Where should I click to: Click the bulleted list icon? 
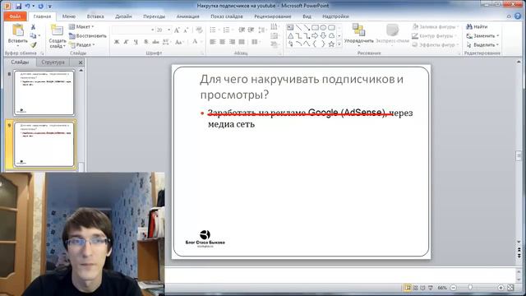[213, 30]
